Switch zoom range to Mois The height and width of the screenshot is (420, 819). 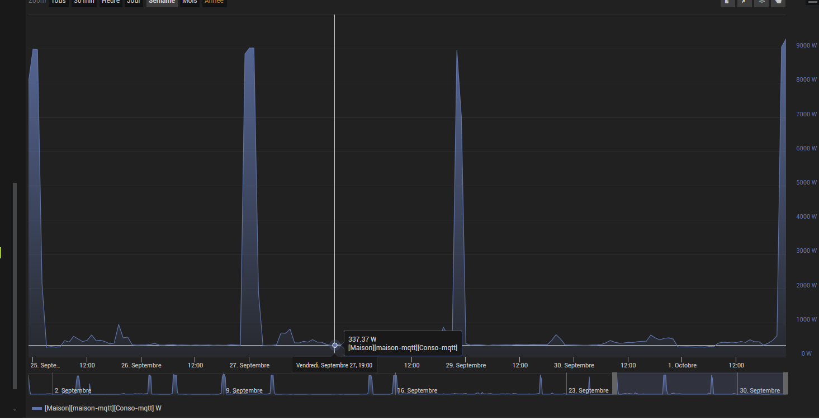point(190,2)
